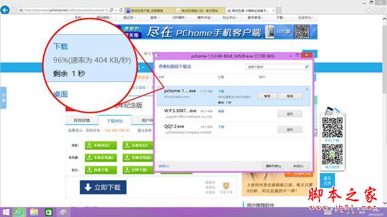Open File Explorer folder icon on taskbar
387x217 pixels.
(x=34, y=212)
